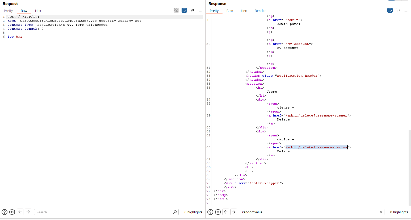Jump to next match in Response search
411x220 pixels.
pyautogui.click(x=234, y=212)
